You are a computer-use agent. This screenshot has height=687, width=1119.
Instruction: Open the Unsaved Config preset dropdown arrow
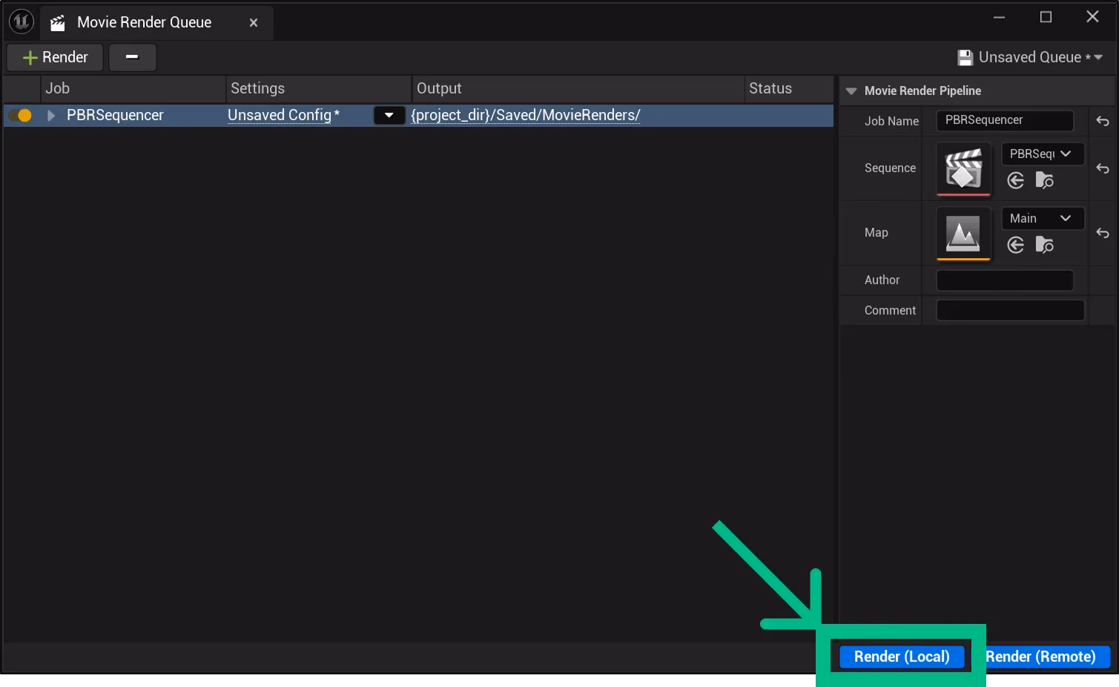tap(389, 115)
